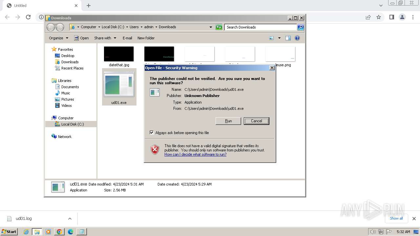Viewport: 420px width, 236px height.
Task: Select Computer in the address breadcrumb
Action: point(89,27)
